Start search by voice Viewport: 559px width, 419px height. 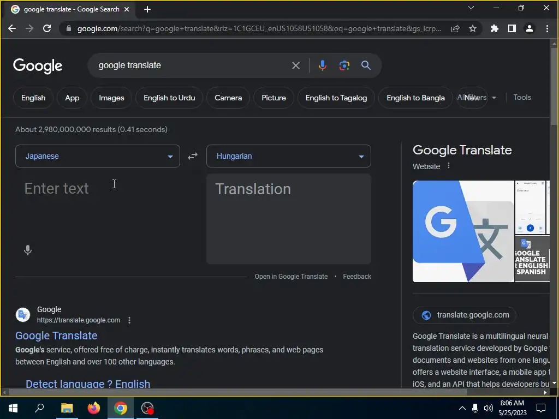(x=322, y=65)
